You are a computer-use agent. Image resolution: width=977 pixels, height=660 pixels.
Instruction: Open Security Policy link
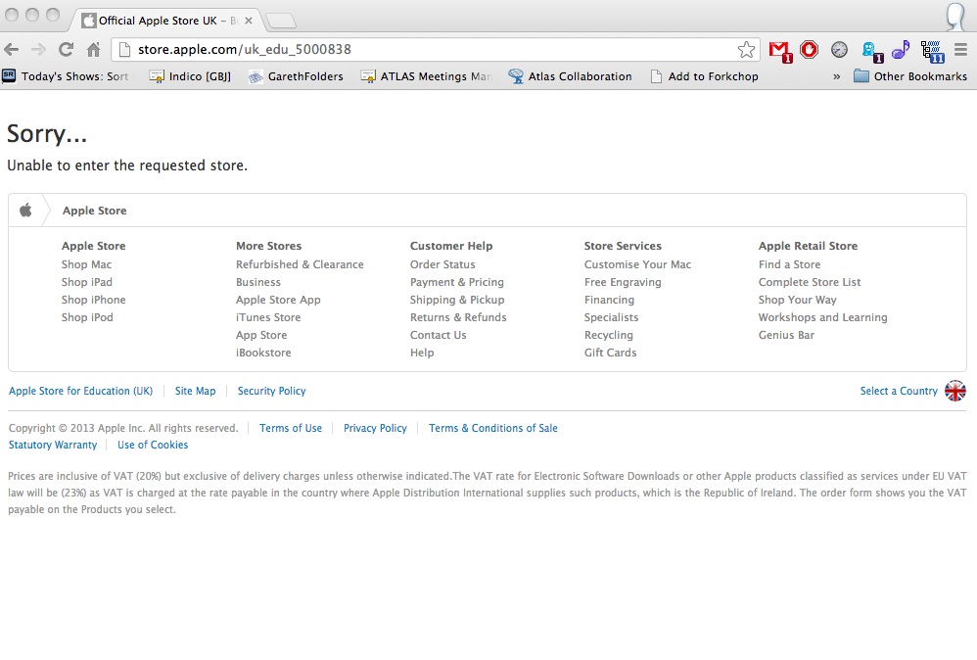[271, 391]
